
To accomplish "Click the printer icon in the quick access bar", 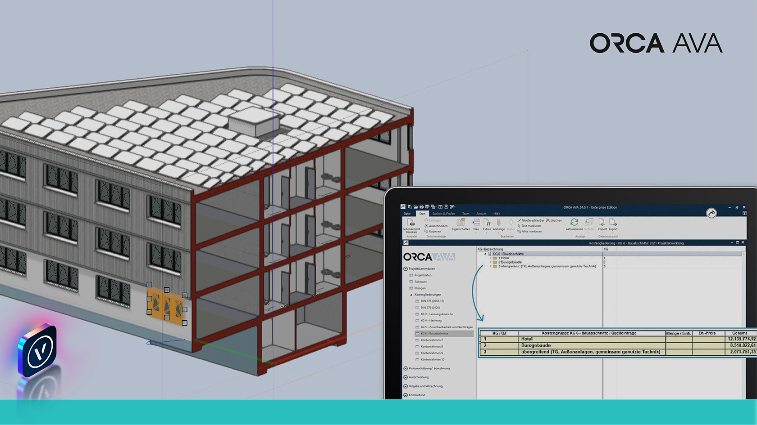I will 421,207.
